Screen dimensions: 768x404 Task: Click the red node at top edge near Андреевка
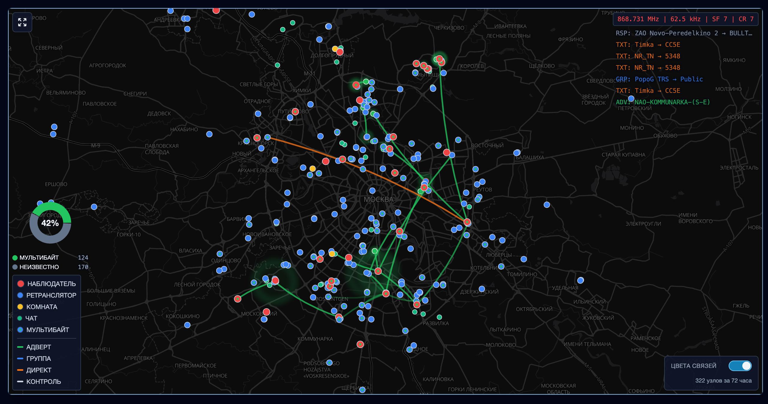pyautogui.click(x=216, y=10)
